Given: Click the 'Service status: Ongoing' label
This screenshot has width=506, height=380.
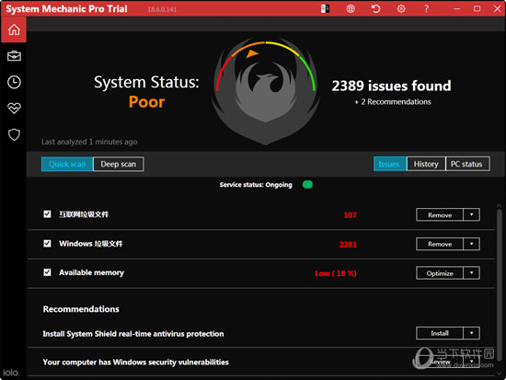Looking at the screenshot, I should coord(256,185).
